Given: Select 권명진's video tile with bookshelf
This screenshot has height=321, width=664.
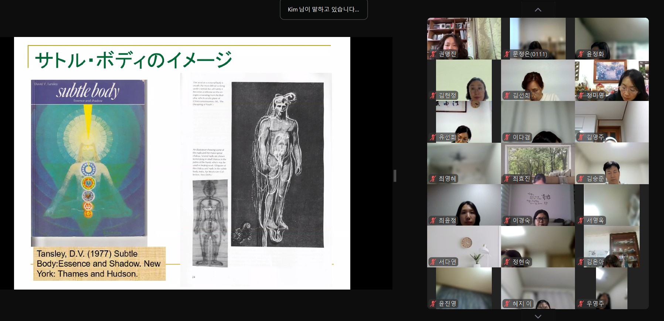Looking at the screenshot, I should [464, 38].
